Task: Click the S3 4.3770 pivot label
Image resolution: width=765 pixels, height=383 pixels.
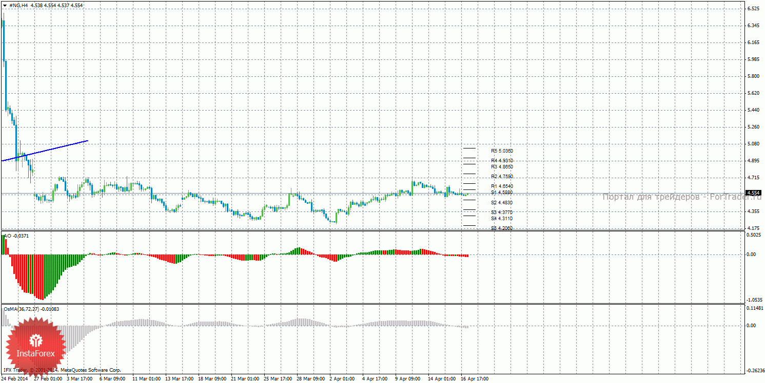Action: pos(502,212)
